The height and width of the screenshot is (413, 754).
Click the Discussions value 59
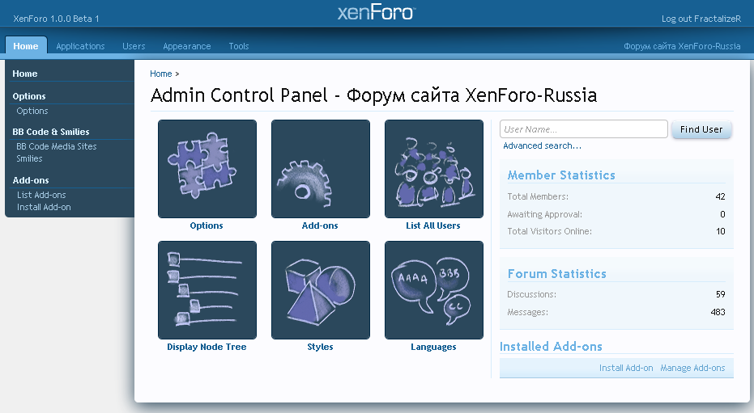pyautogui.click(x=720, y=294)
